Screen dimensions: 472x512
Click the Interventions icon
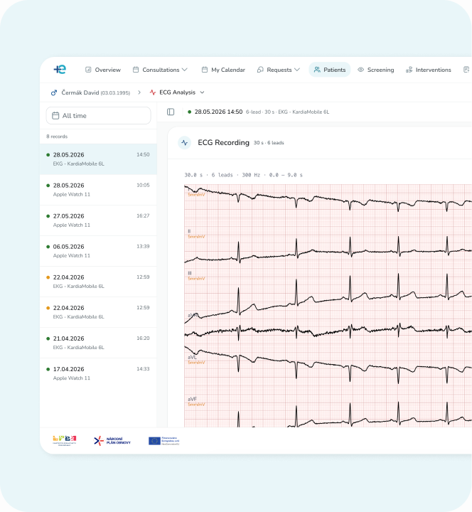tap(409, 70)
